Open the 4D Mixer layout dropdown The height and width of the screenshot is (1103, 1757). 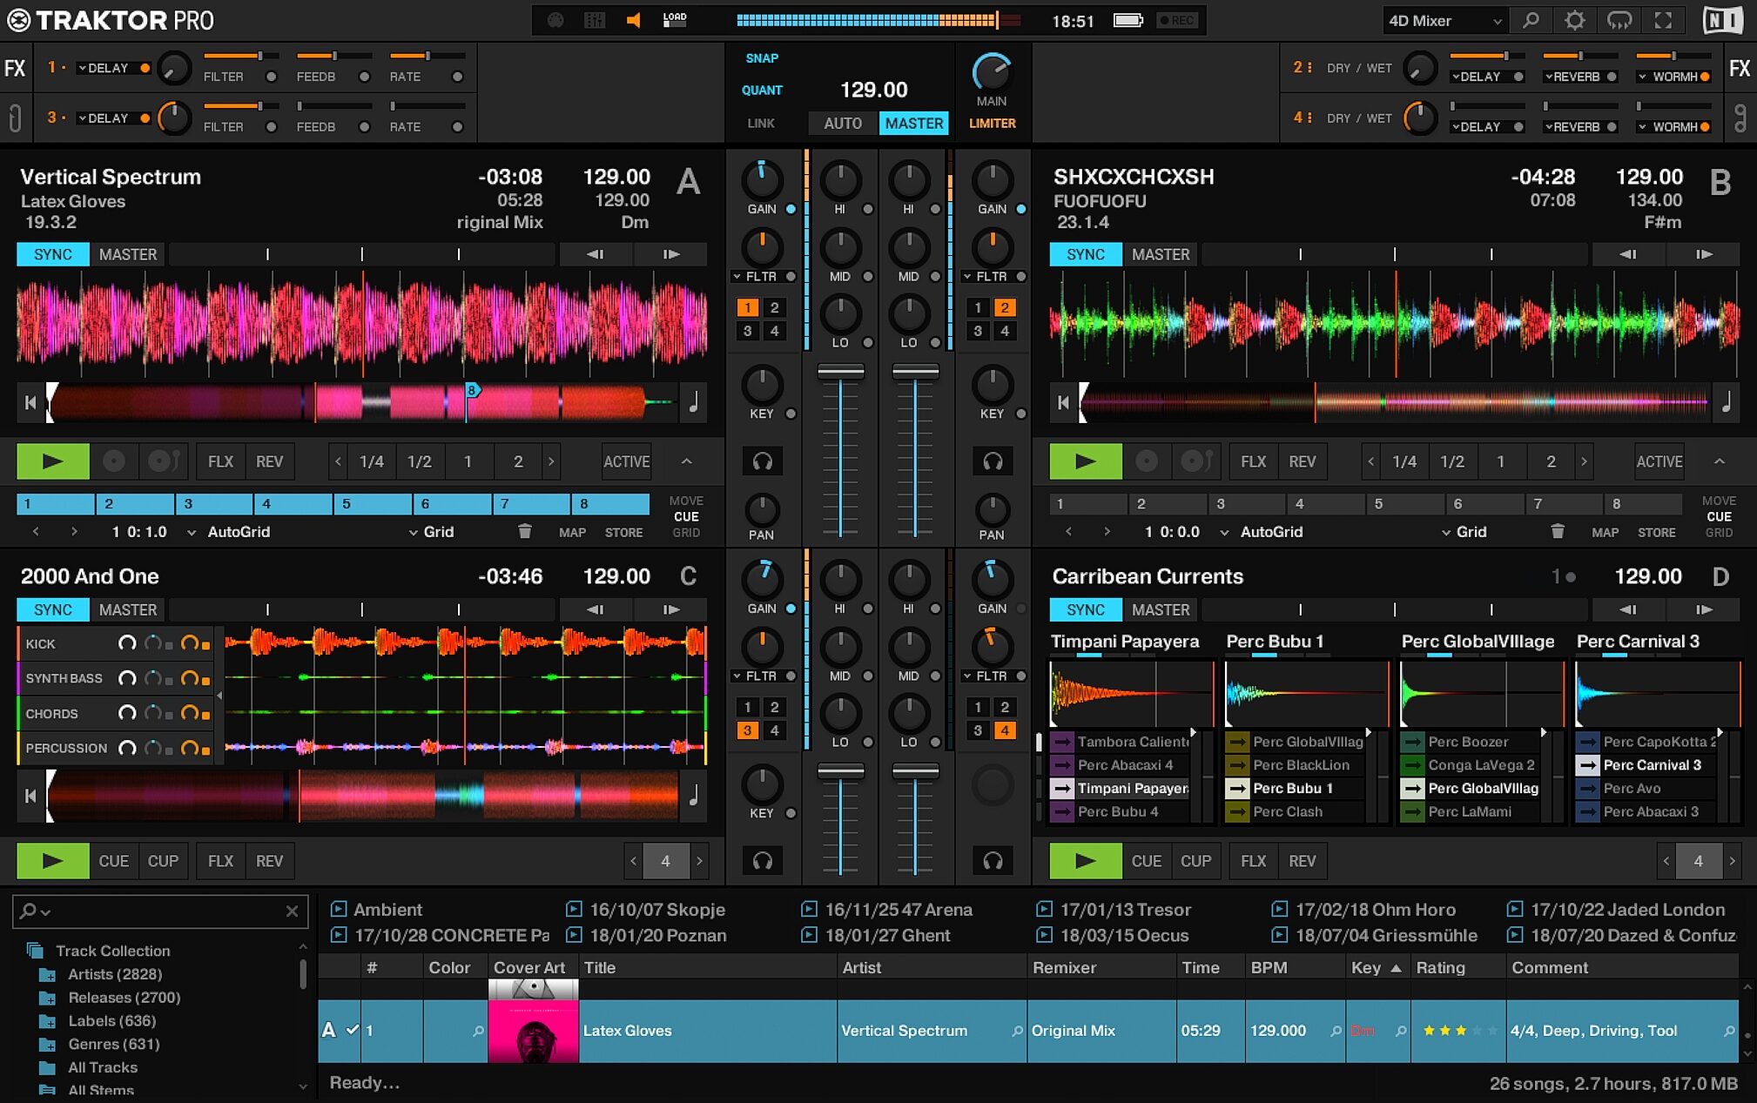pyautogui.click(x=1444, y=20)
